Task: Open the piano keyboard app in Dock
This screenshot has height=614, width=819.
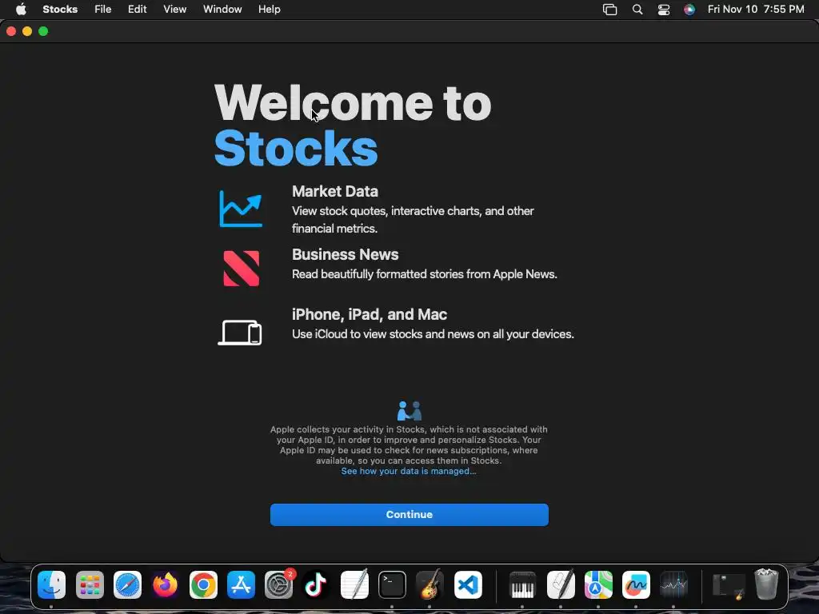Action: point(522,584)
